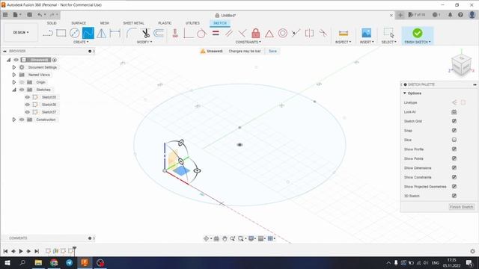Screen dimensions: 479x269
Task: Click the ViewCube in the canvas corner
Action: (461, 65)
